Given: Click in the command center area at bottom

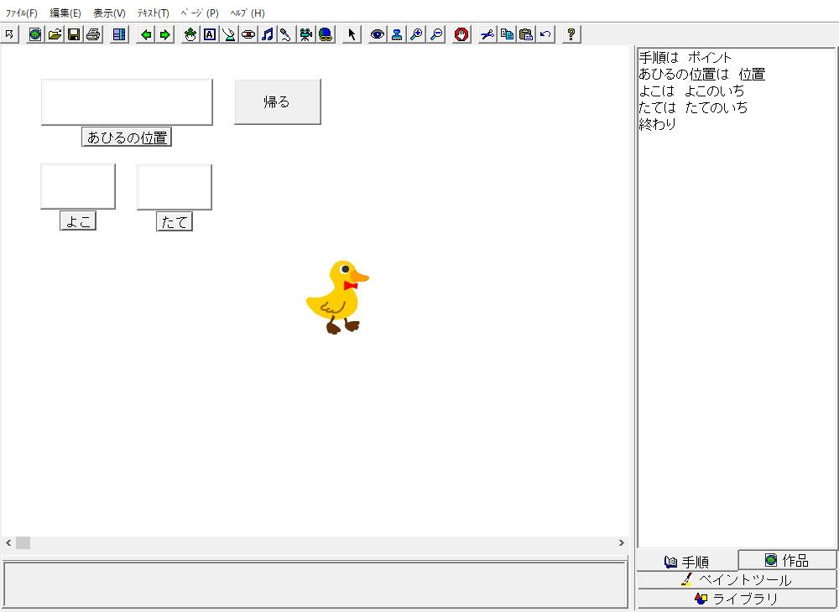Looking at the screenshot, I should click(x=315, y=584).
